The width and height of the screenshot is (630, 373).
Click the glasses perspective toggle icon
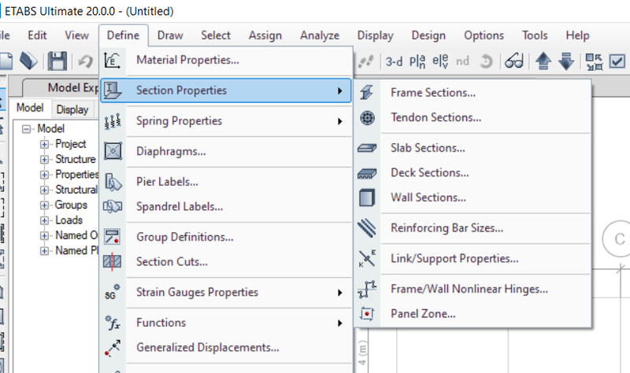click(x=514, y=61)
